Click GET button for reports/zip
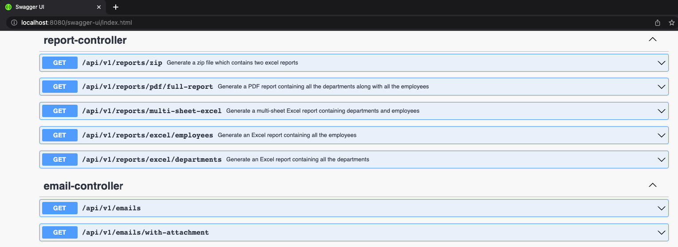The image size is (678, 247). point(60,63)
